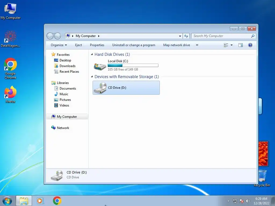
Task: Click the Search My Computer field
Action: (x=222, y=36)
